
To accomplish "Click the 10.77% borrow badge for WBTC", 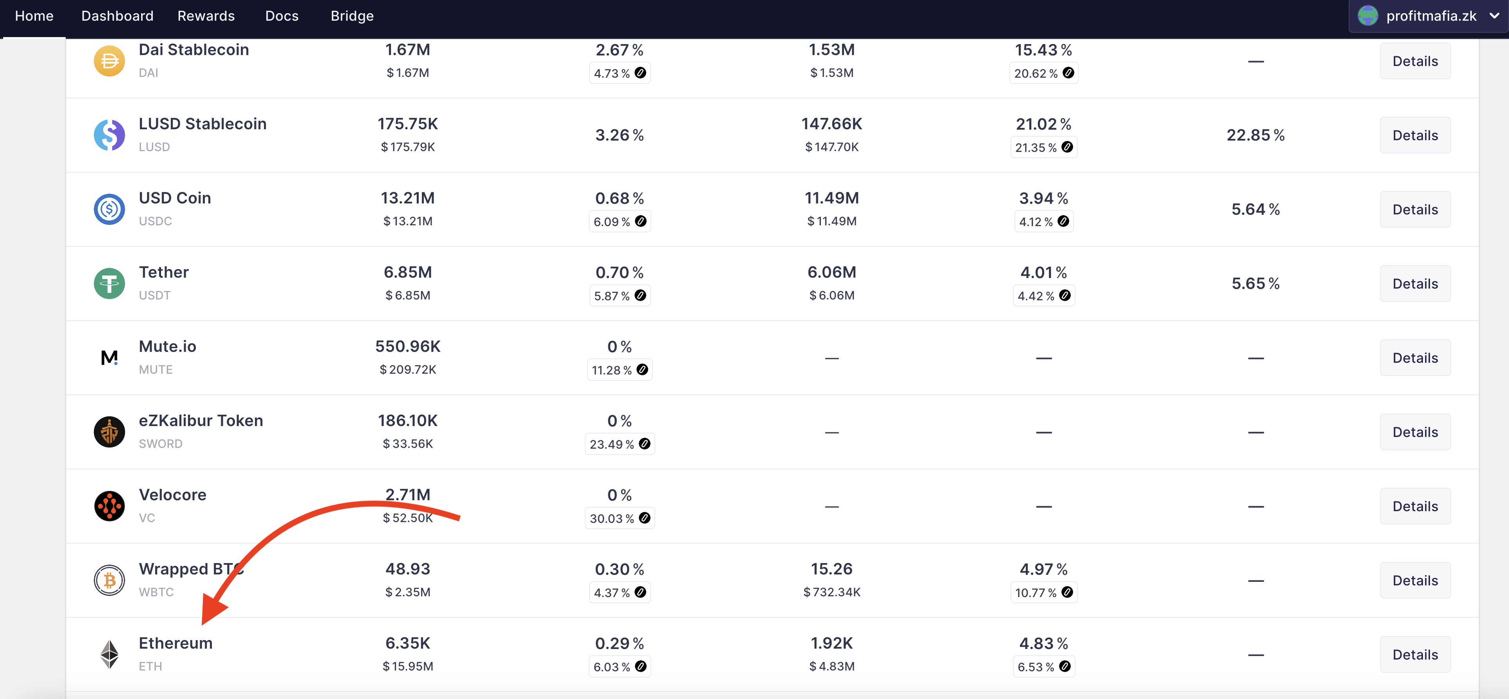I will point(1043,592).
